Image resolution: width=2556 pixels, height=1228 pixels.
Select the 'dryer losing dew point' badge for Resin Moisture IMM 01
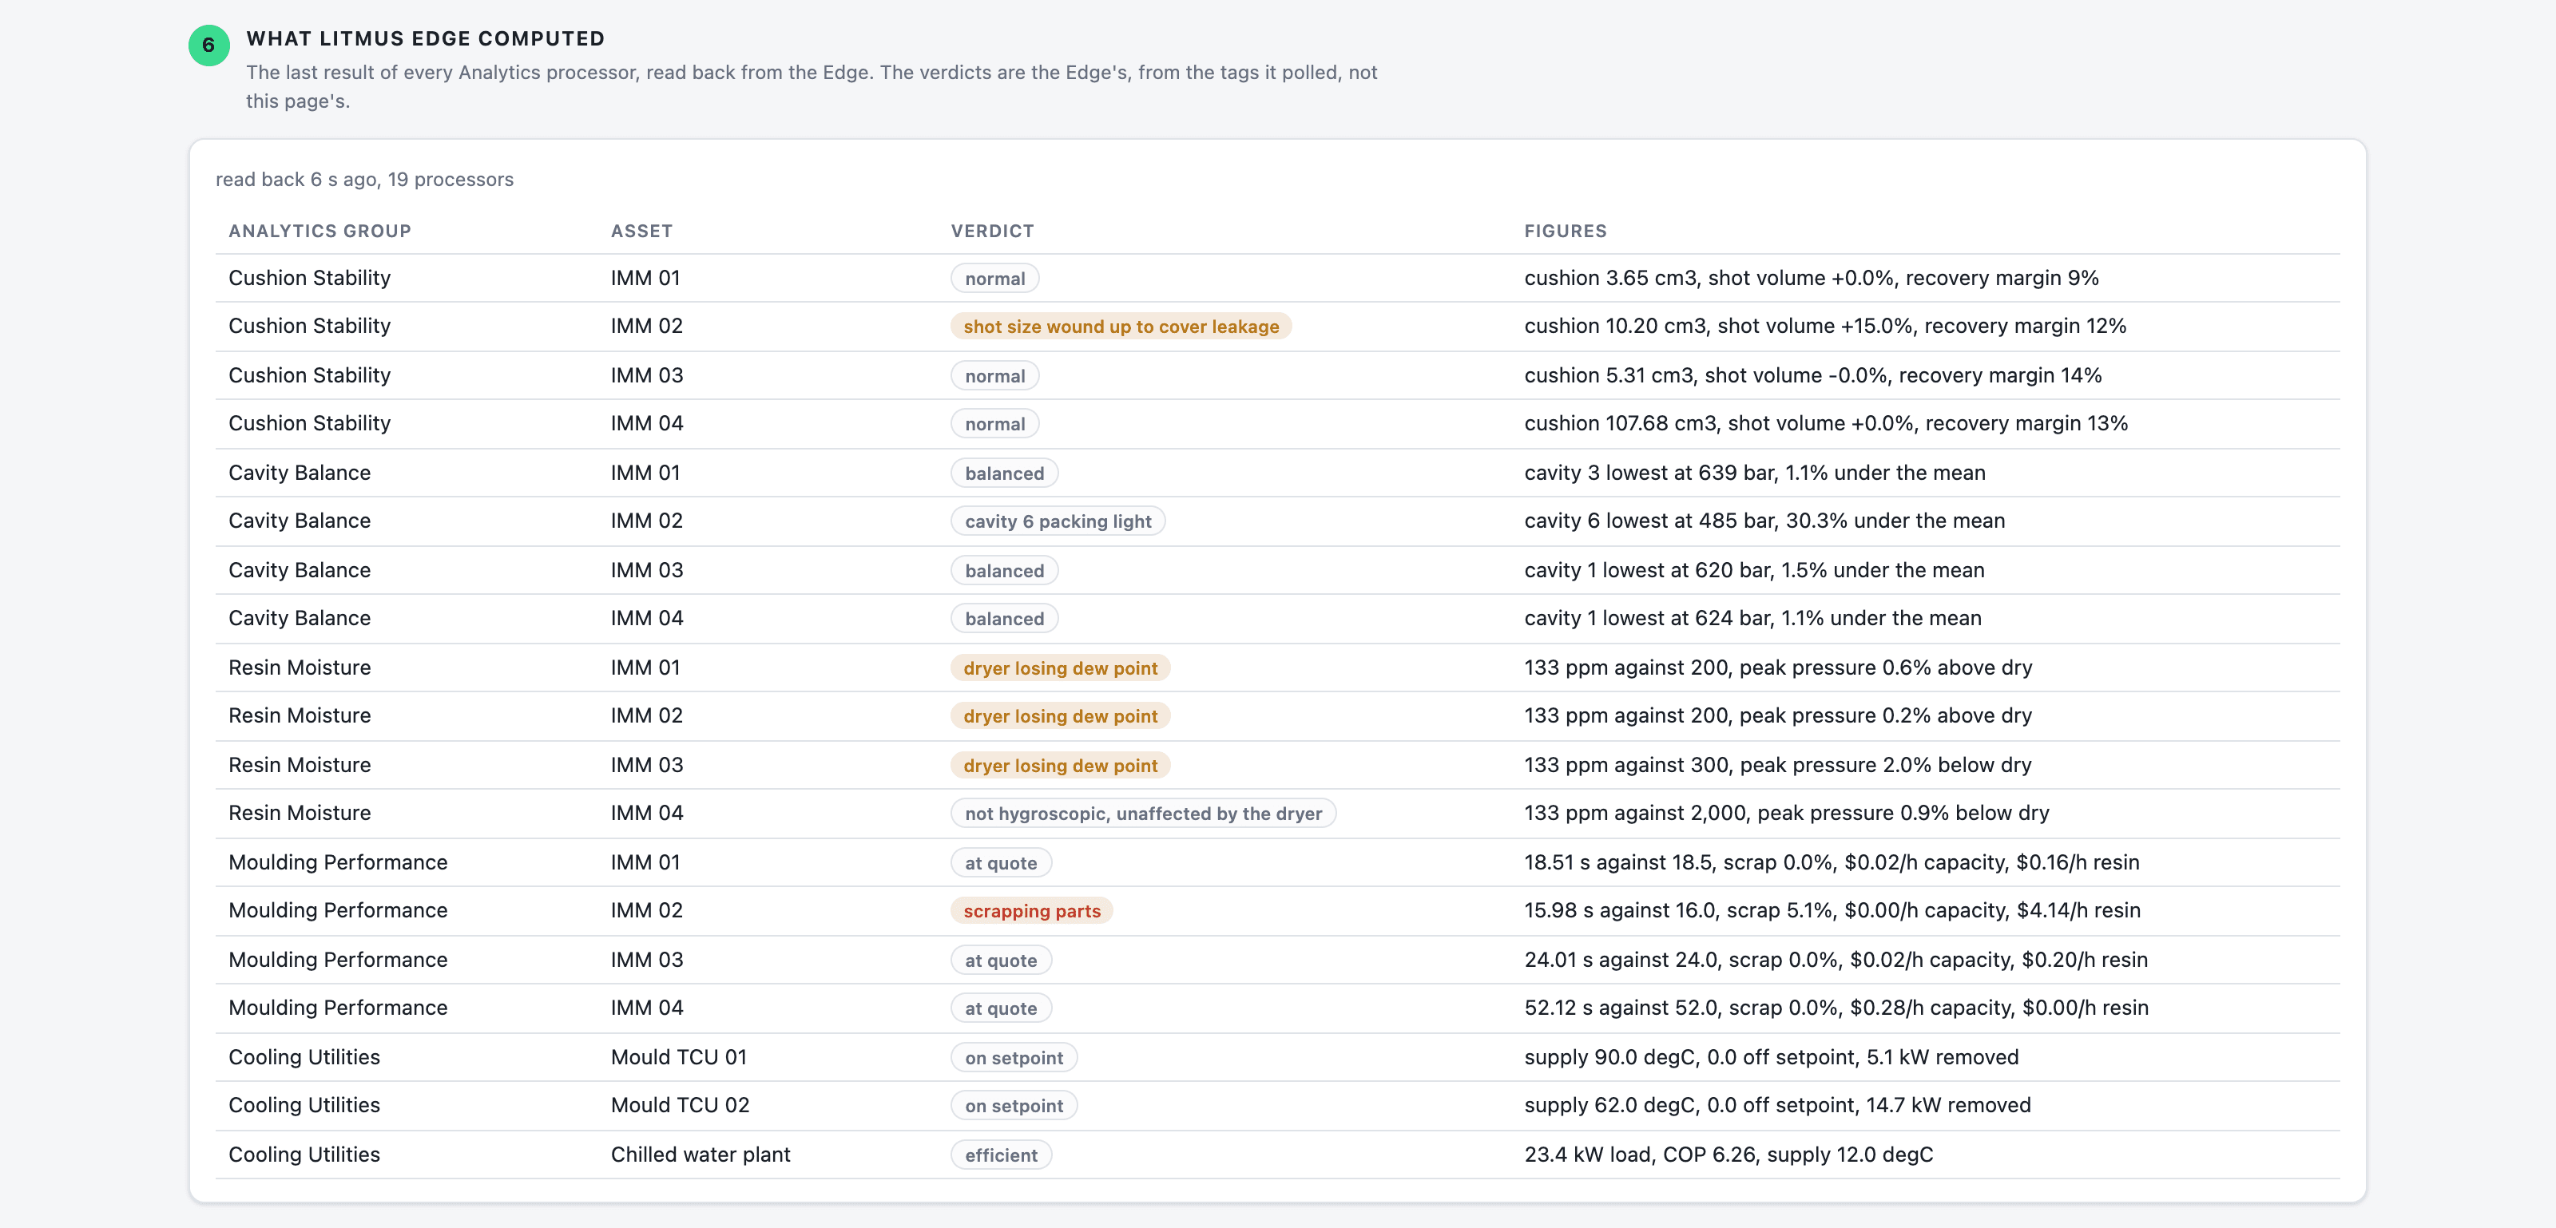pyautogui.click(x=1060, y=667)
